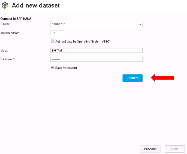The width and height of the screenshot is (187, 154).
Task: Go back with the Previous button
Action: tap(150, 149)
